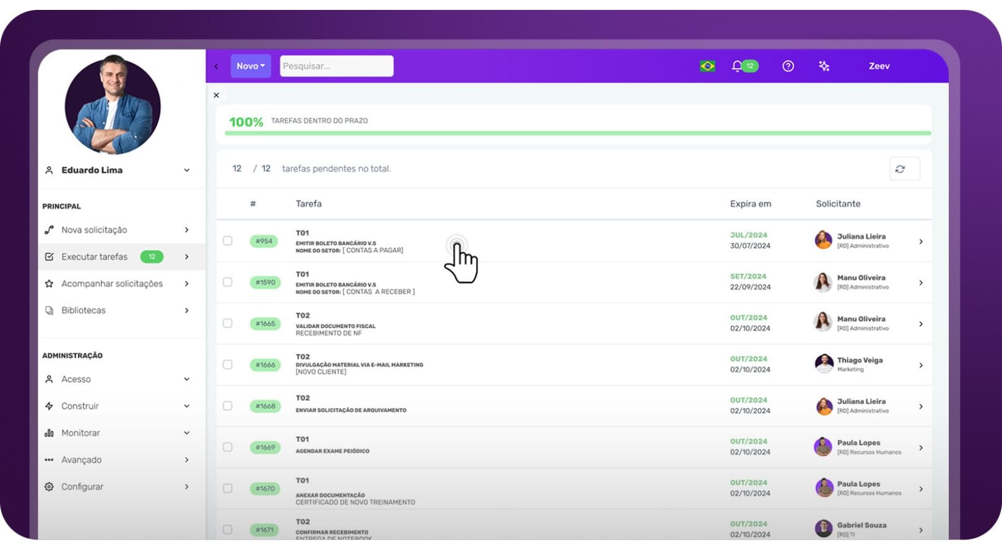Image resolution: width=1002 pixels, height=550 pixels.
Task: Open the Novo dropdown button
Action: coord(251,66)
